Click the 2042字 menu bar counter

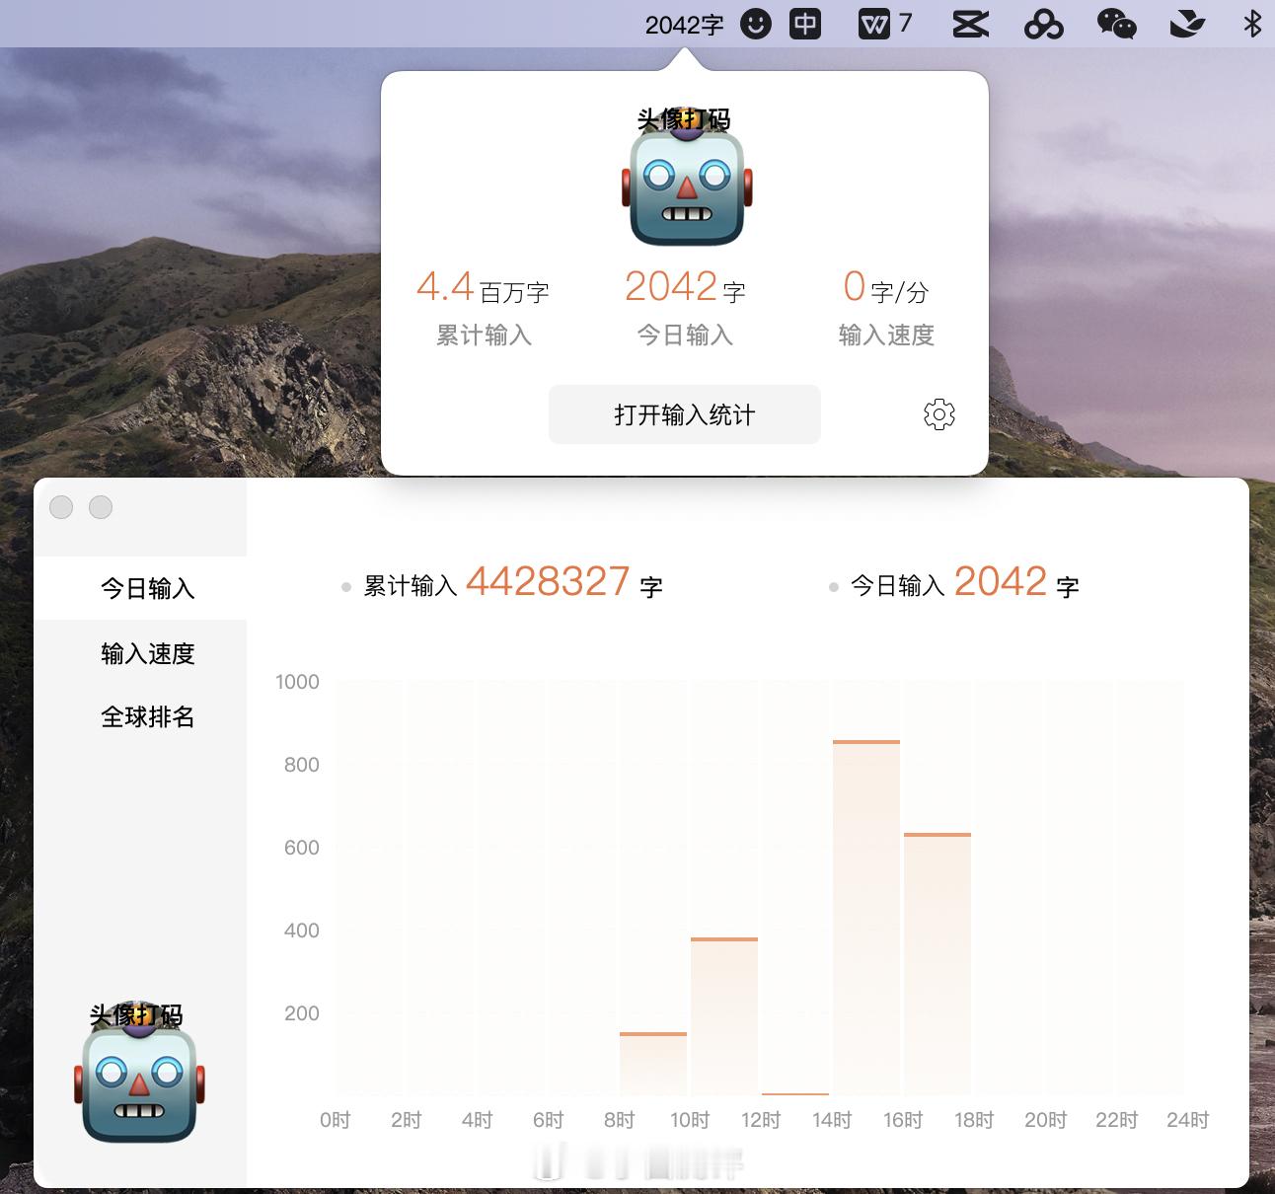[684, 25]
